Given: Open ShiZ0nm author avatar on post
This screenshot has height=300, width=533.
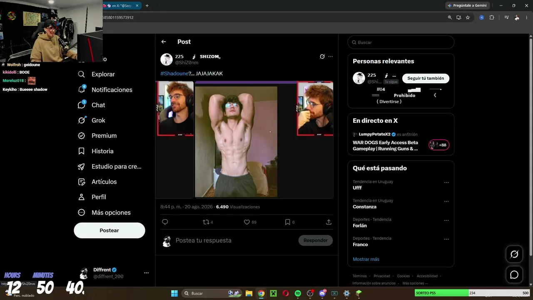Looking at the screenshot, I should [x=167, y=60].
